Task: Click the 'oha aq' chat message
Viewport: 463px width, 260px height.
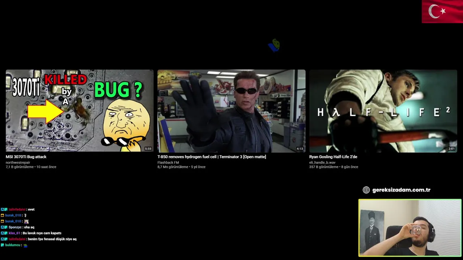Action: pyautogui.click(x=29, y=227)
